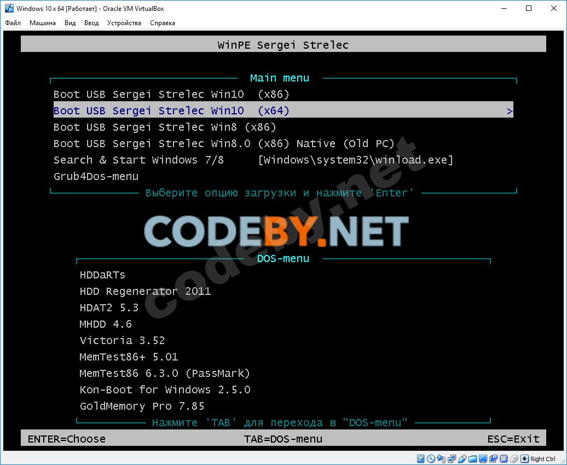Open the Файл menu
This screenshot has width=567, height=465.
[x=13, y=23]
